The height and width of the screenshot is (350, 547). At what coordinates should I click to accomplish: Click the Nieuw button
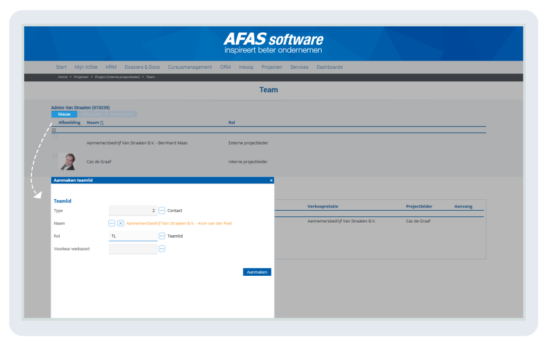pos(64,114)
